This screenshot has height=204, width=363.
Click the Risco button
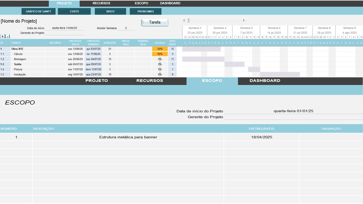(110, 12)
